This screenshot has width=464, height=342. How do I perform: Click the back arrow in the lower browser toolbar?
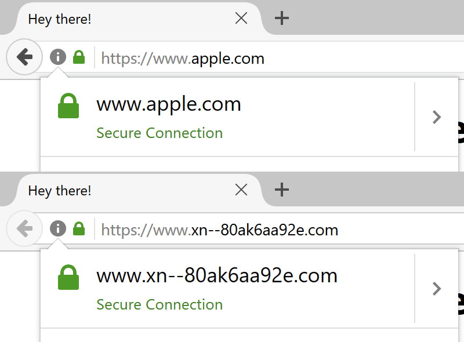click(24, 228)
